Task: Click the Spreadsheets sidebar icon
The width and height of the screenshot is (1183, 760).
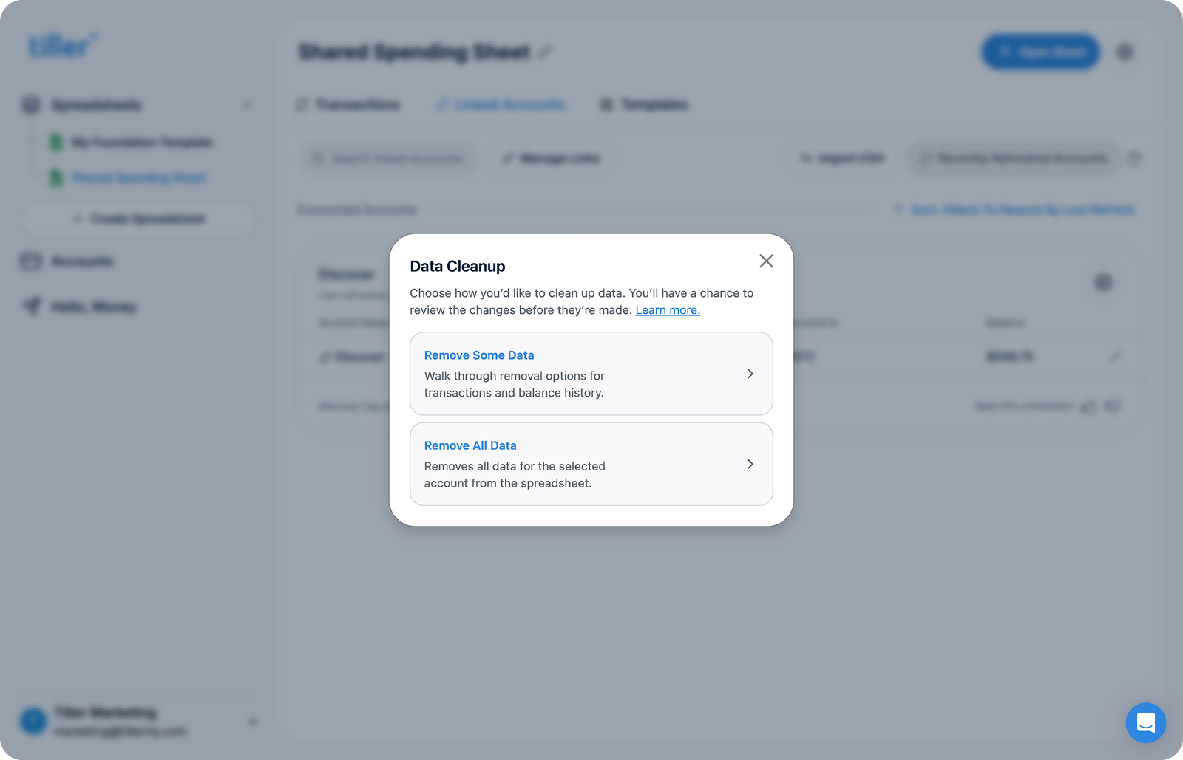Action: 31,105
